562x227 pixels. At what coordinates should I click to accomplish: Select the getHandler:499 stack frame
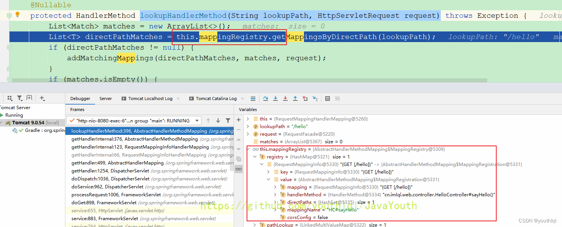pyautogui.click(x=150, y=163)
